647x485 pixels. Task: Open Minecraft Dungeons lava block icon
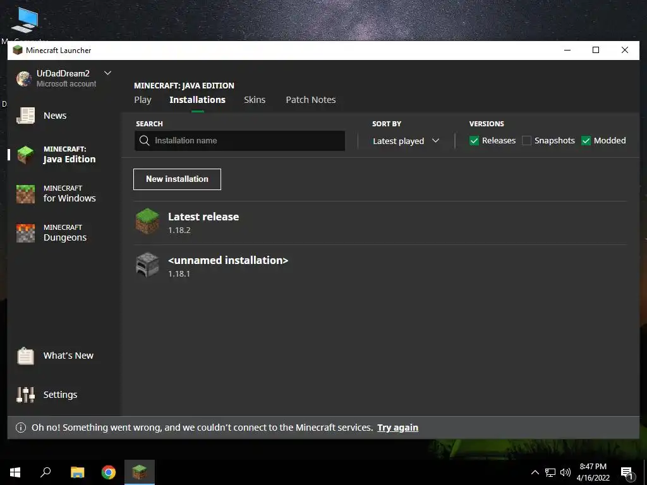coord(25,233)
